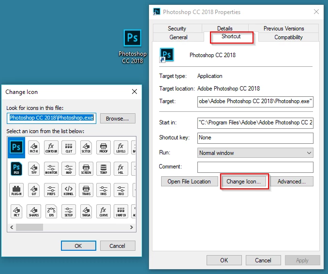Open the Run window mode dropdown
Viewport: 328px width, 274px height.
(255, 153)
